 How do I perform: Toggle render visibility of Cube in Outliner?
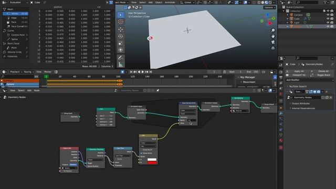click(x=332, y=19)
